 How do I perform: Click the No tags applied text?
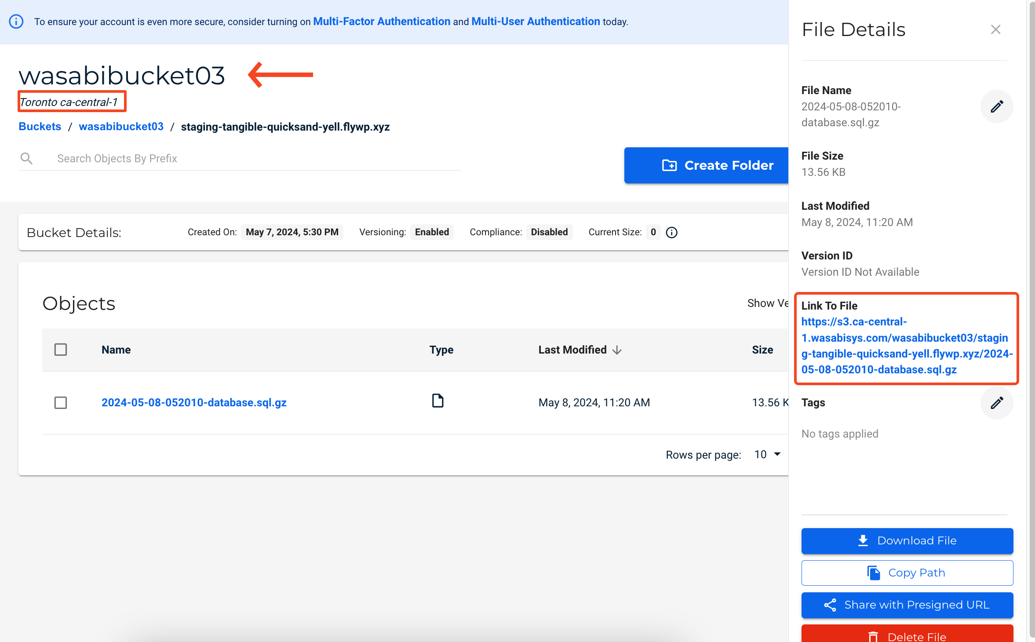[839, 434]
